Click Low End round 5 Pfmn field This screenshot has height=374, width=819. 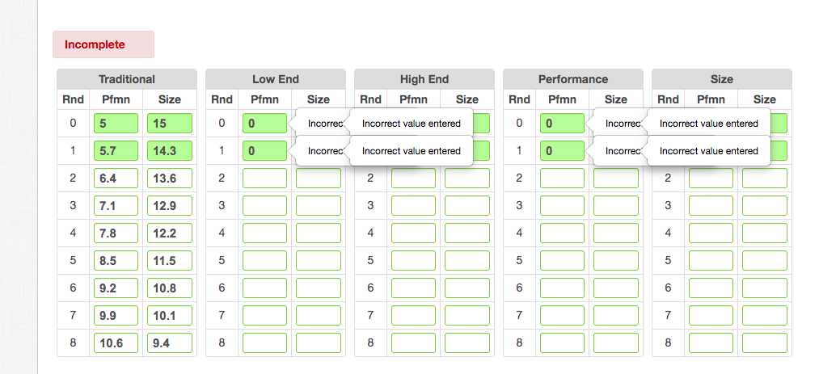[265, 260]
